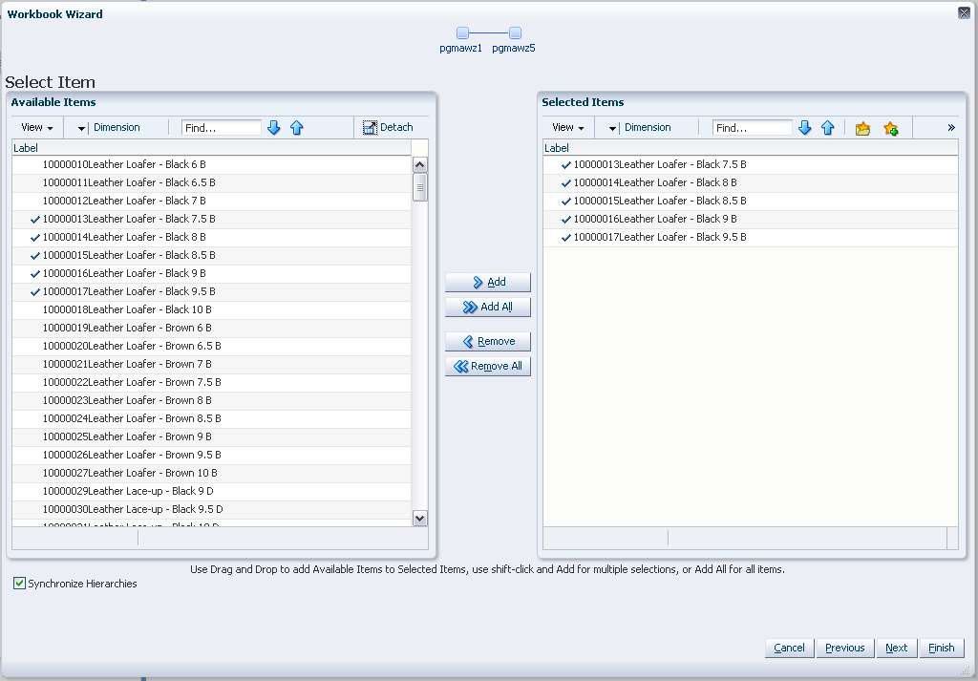Screen dimensions: 978x681
Task: Click the Available Items scrollbar up arrow
Action: [420, 164]
